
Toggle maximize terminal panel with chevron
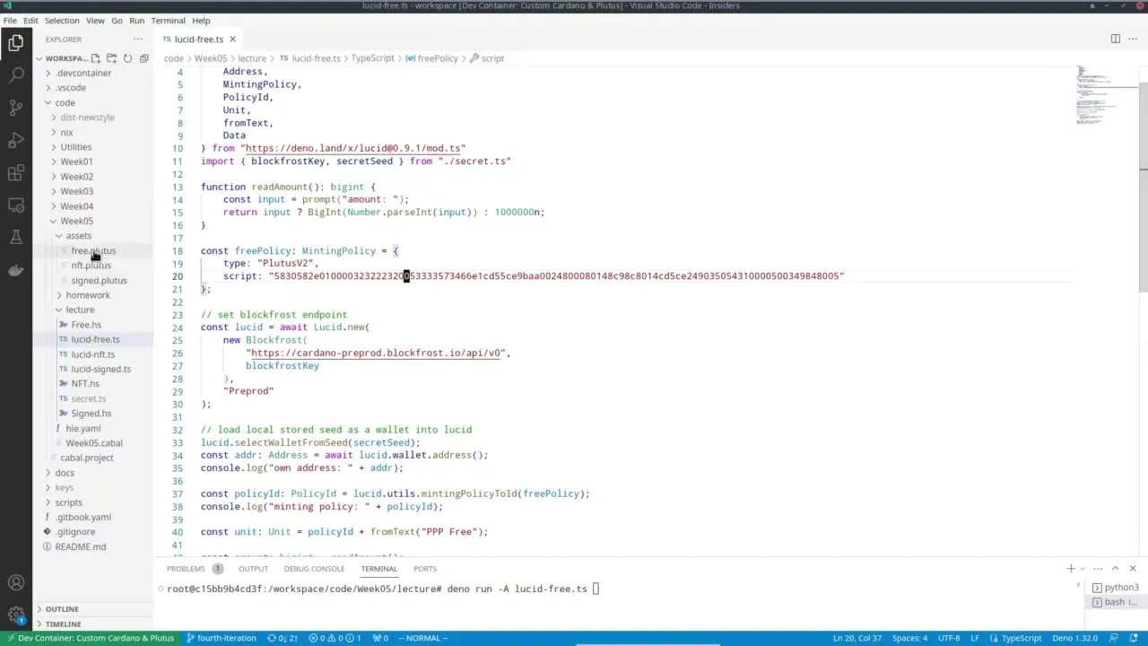1115,568
